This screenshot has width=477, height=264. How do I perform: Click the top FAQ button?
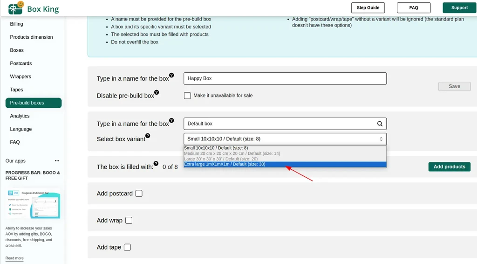[414, 7]
